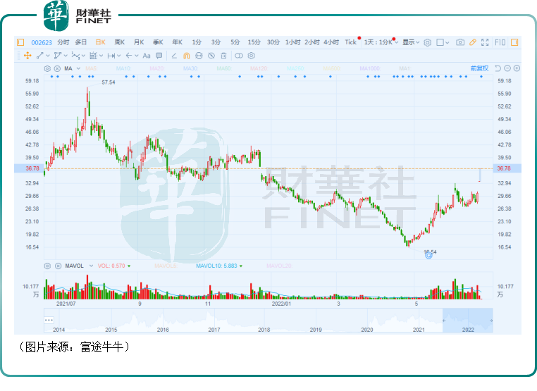Expand the arrow tool options arrow
537x391 pixels.
point(137,56)
